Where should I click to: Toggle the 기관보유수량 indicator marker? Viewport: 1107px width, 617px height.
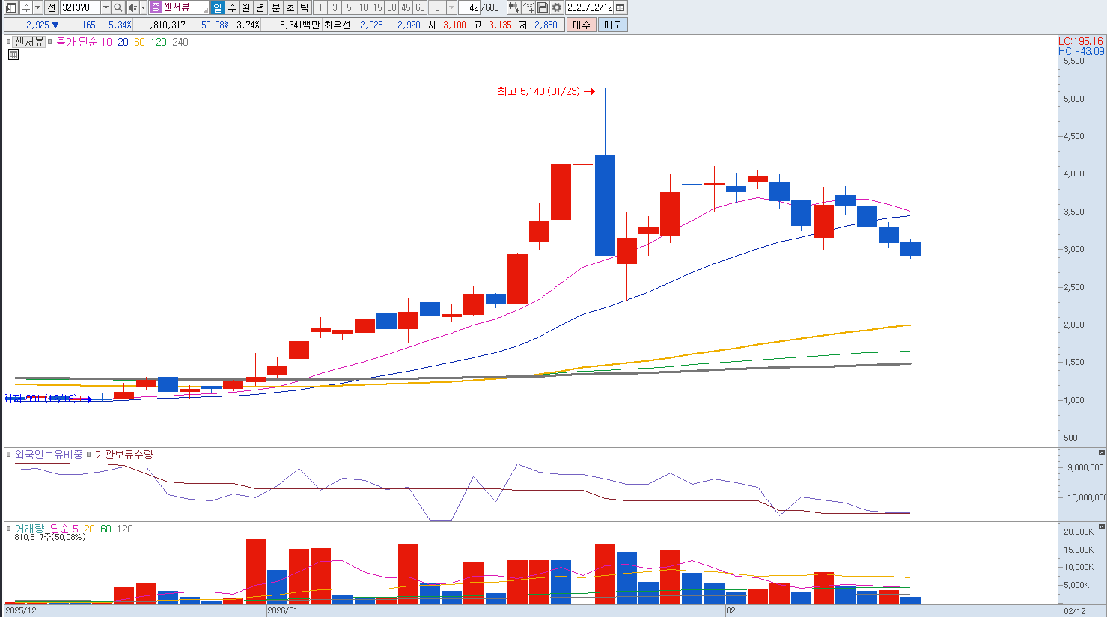point(88,454)
